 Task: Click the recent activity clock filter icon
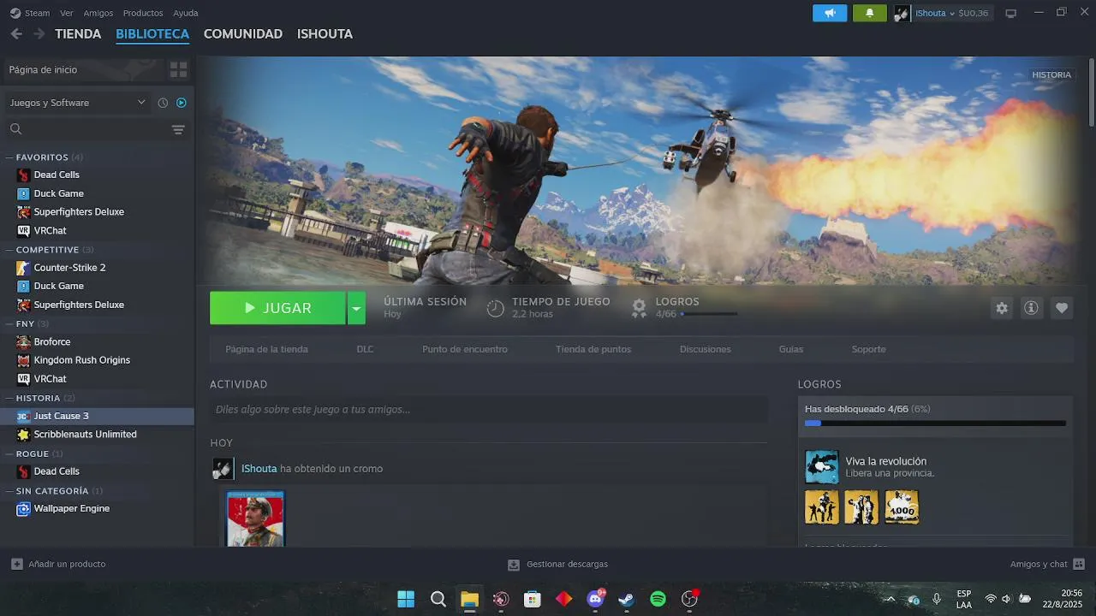tap(163, 103)
